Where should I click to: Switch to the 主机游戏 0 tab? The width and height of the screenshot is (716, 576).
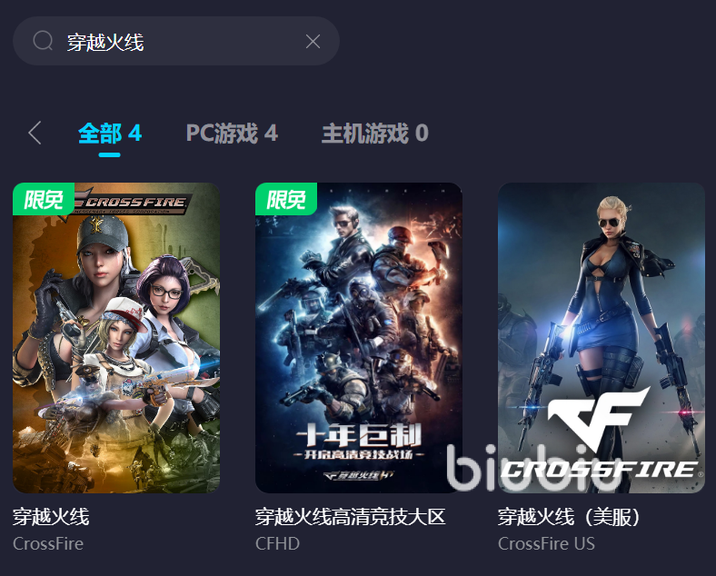[375, 134]
